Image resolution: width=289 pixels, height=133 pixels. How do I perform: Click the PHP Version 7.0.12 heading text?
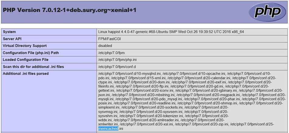click(x=70, y=10)
